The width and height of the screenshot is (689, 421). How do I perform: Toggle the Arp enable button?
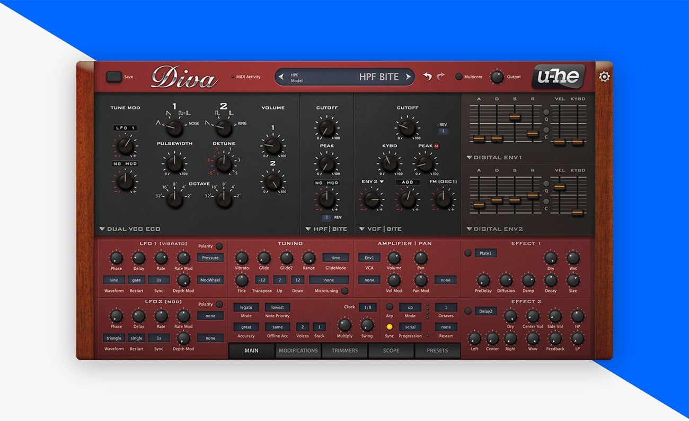(x=390, y=307)
